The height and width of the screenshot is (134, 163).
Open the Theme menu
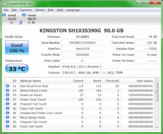tap(40, 10)
